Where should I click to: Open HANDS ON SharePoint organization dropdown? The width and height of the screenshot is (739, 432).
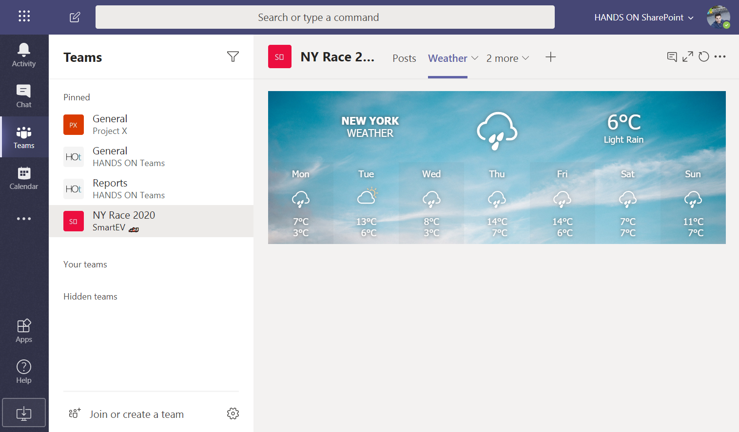643,18
